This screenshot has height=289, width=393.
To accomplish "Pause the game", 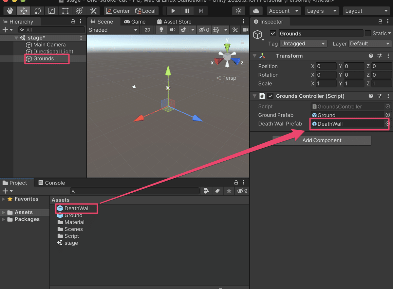I will (187, 11).
